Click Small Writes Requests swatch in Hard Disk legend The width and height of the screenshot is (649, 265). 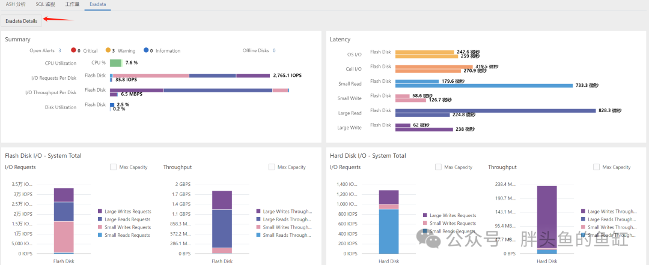425,223
